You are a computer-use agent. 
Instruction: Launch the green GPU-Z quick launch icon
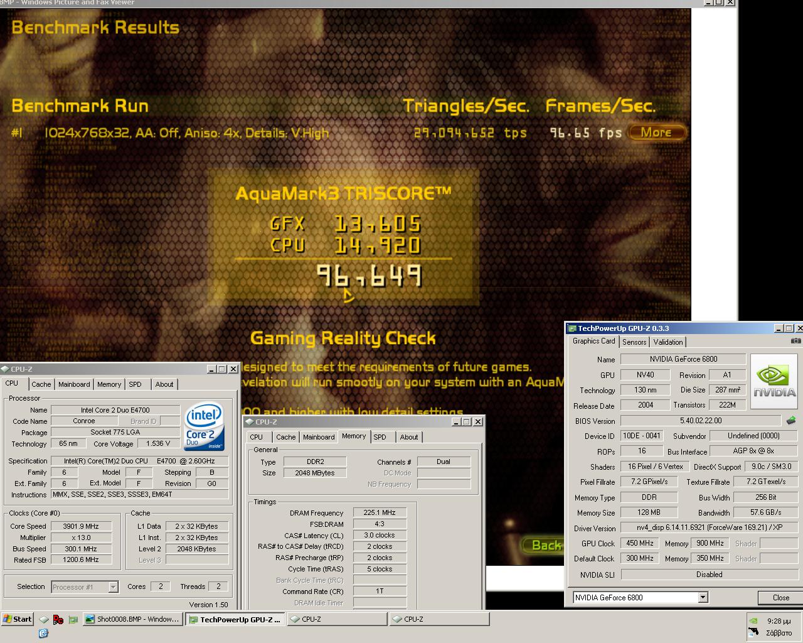click(x=73, y=620)
